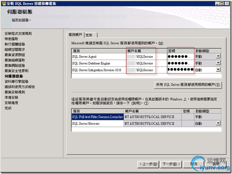Click the 上一步(B) back button
This screenshot has width=232, height=174.
(x=148, y=164)
